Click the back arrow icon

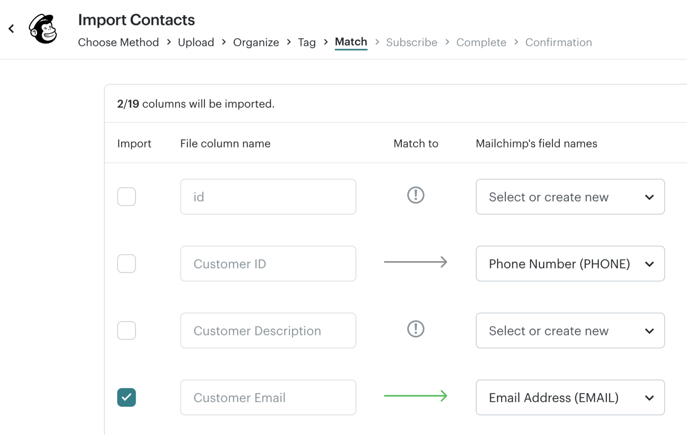[11, 29]
